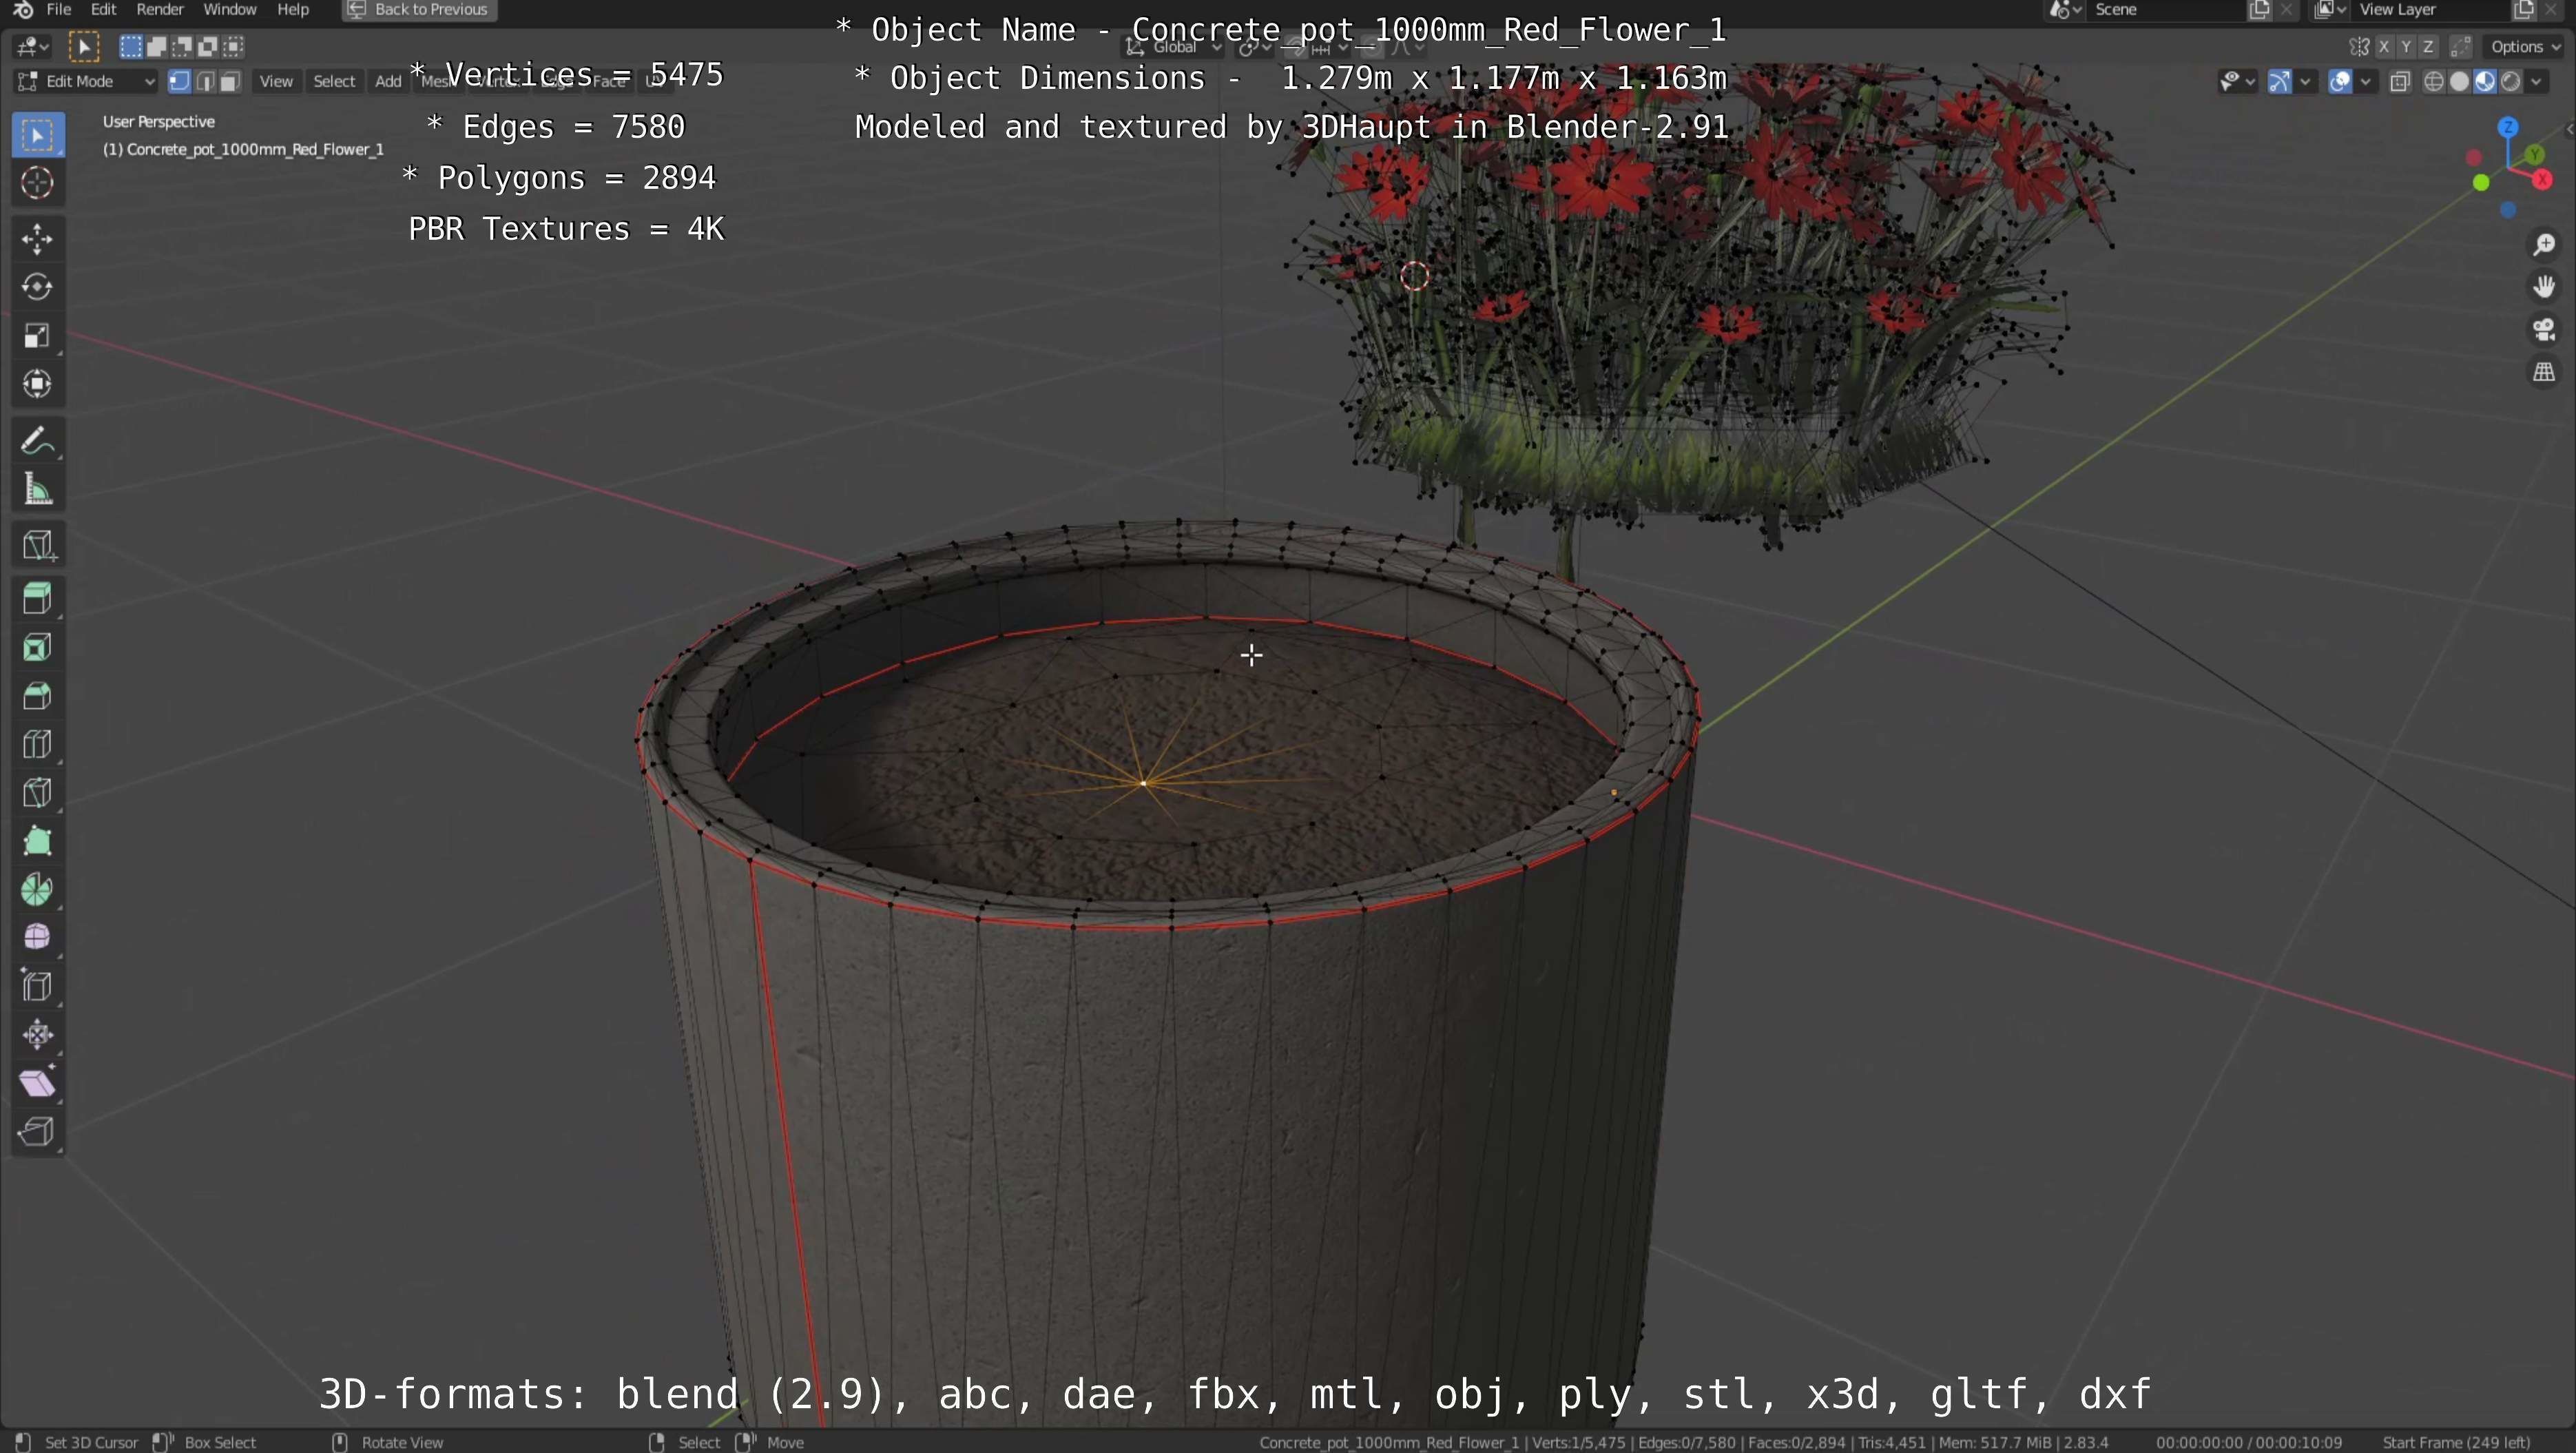Enable edge select mode
2576x1453 pixels.
pyautogui.click(x=205, y=82)
